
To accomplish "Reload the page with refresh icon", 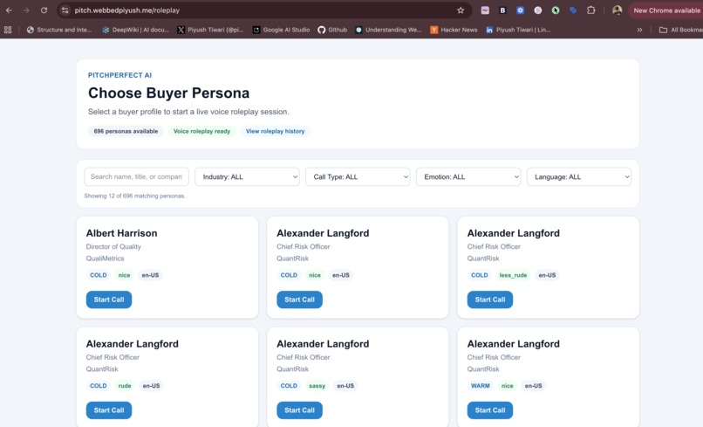I will 44,10.
